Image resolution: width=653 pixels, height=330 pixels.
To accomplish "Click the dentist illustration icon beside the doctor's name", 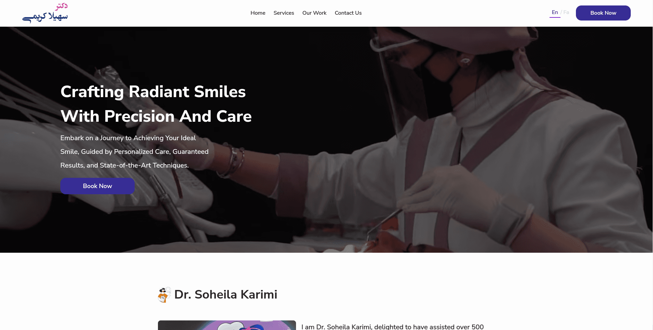I will coord(164,295).
